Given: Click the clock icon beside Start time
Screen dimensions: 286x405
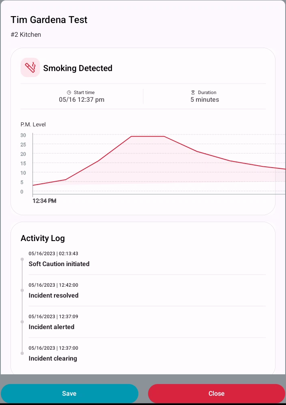Looking at the screenshot, I should coord(69,92).
